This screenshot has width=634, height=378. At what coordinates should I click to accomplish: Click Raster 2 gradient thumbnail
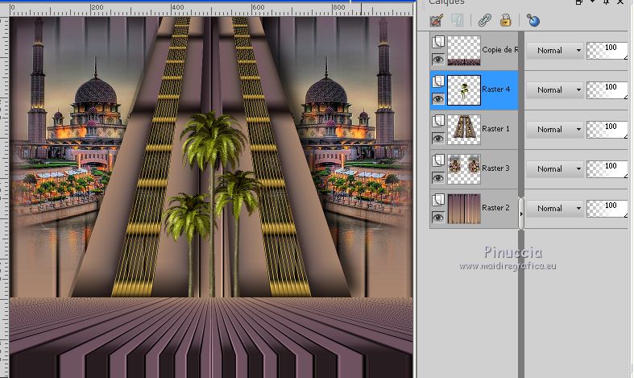(x=464, y=209)
